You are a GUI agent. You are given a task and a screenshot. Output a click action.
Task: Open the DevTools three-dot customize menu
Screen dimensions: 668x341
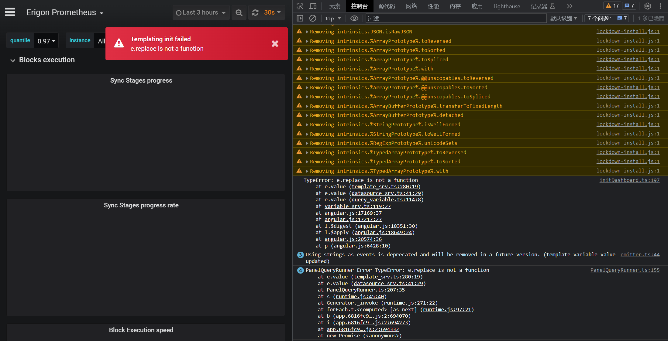click(x=660, y=6)
